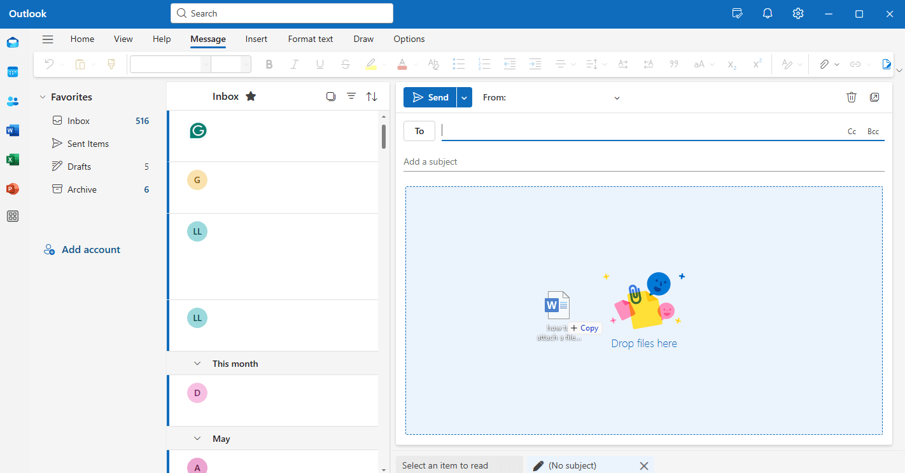Image resolution: width=905 pixels, height=473 pixels.
Task: Open the notifications bell icon
Action: [x=768, y=13]
